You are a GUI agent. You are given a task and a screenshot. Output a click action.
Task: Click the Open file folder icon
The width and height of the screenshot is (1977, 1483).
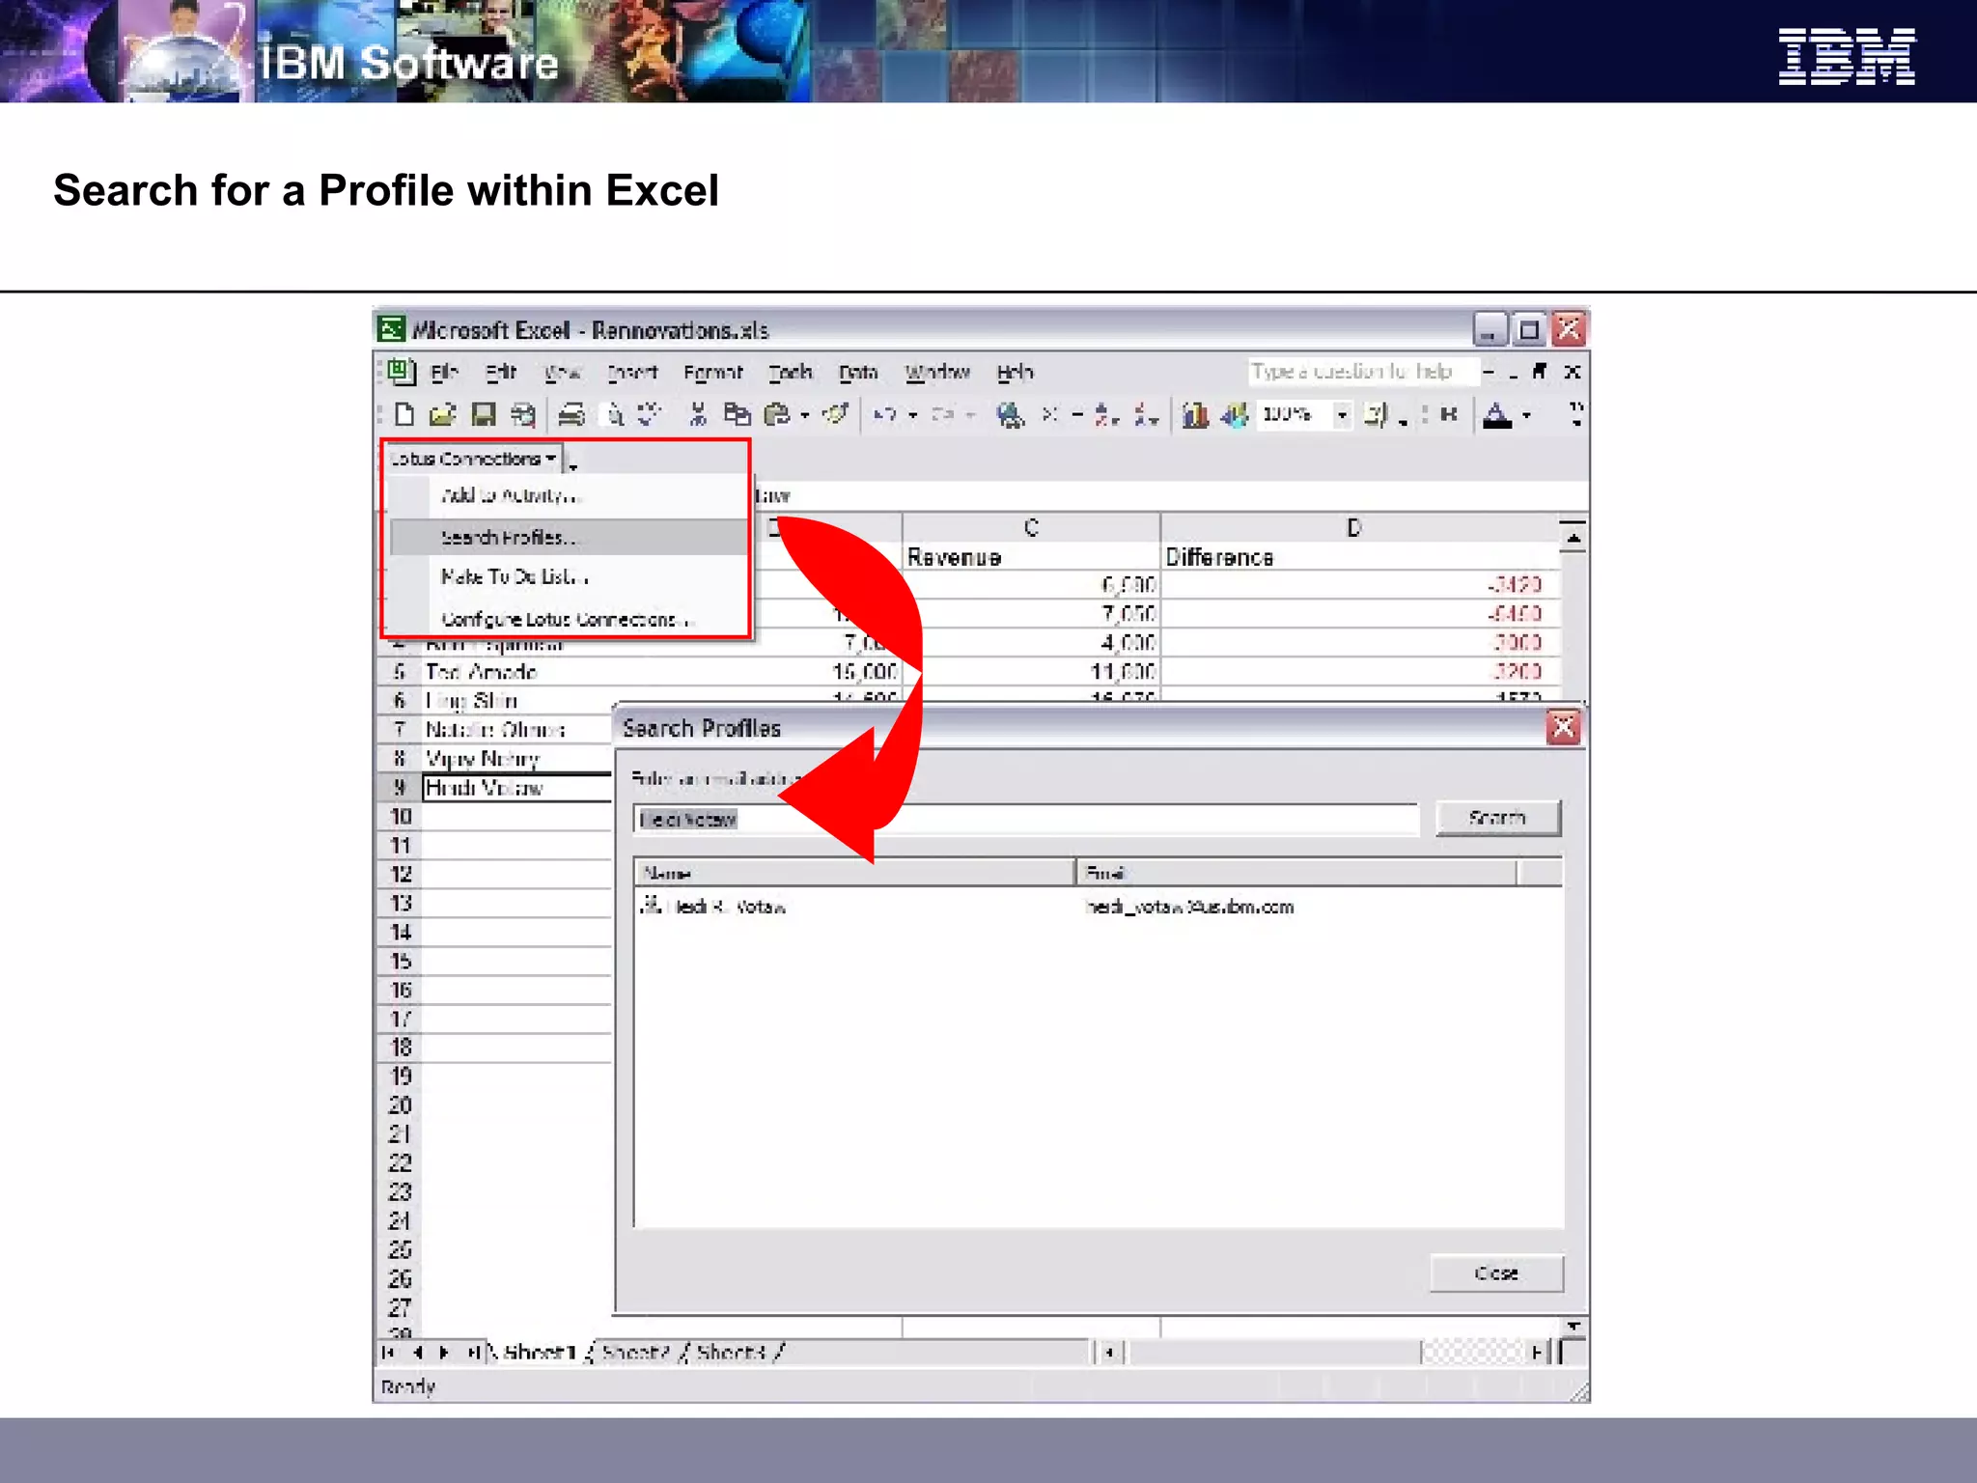[x=442, y=415]
